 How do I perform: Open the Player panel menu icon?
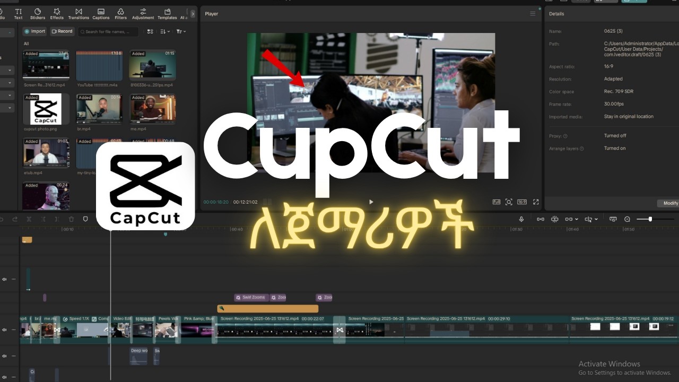[x=533, y=14]
